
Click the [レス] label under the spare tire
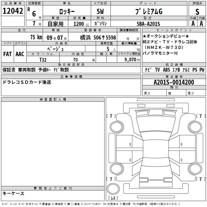[x=113, y=198]
